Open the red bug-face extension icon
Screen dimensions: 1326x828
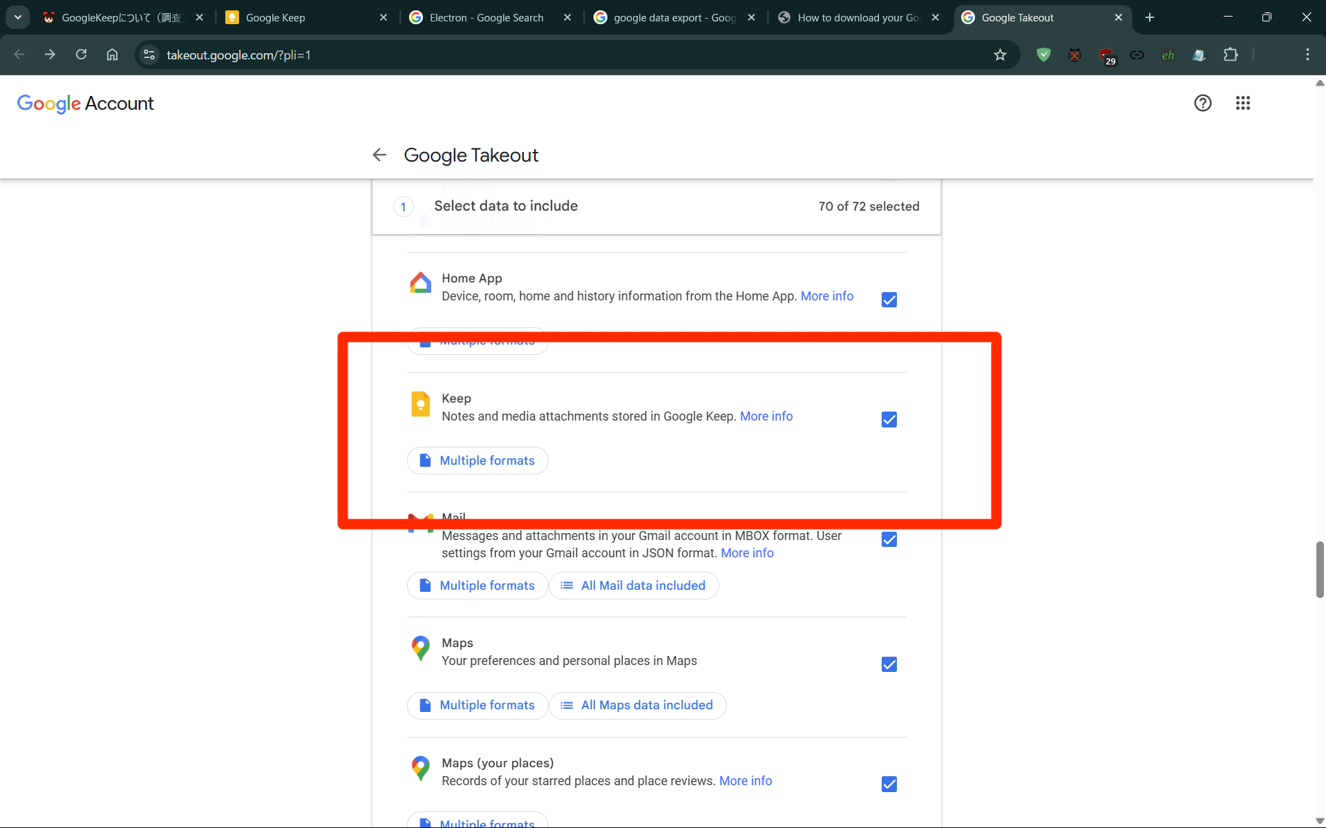tap(1074, 55)
